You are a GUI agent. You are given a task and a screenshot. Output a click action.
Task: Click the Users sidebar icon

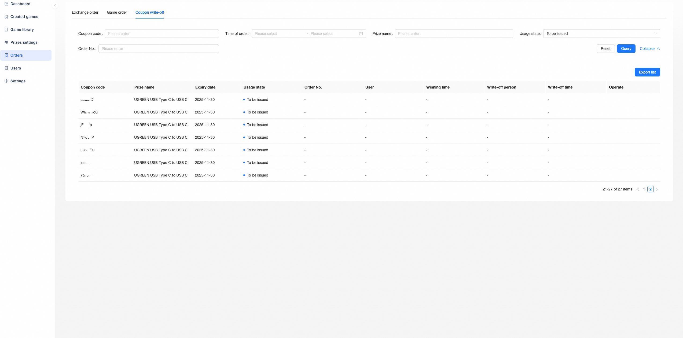6,68
